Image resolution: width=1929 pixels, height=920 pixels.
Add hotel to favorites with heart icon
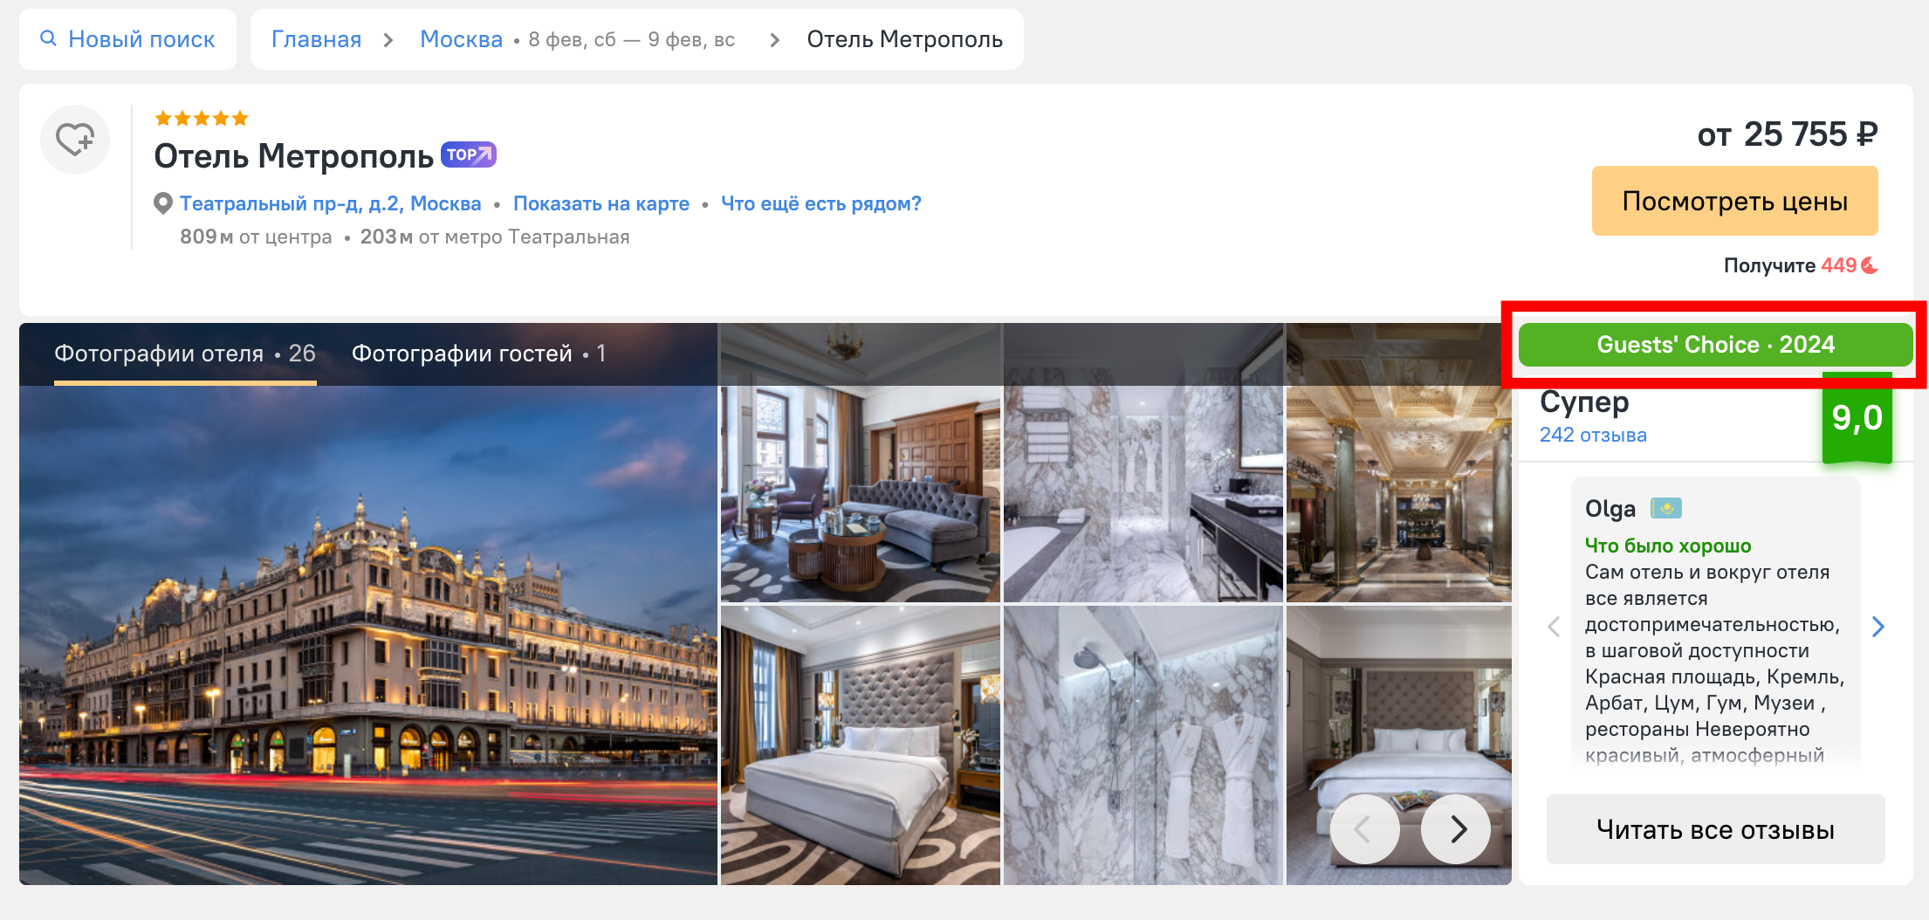click(75, 140)
